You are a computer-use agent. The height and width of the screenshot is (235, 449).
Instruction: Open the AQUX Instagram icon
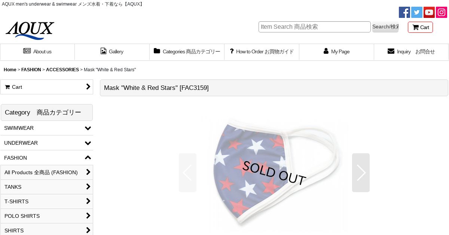[441, 12]
